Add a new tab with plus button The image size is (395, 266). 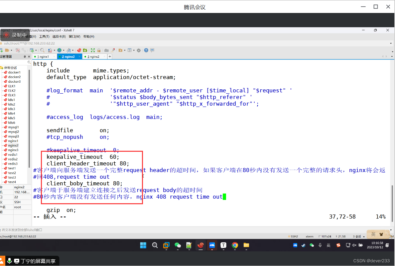[110, 57]
